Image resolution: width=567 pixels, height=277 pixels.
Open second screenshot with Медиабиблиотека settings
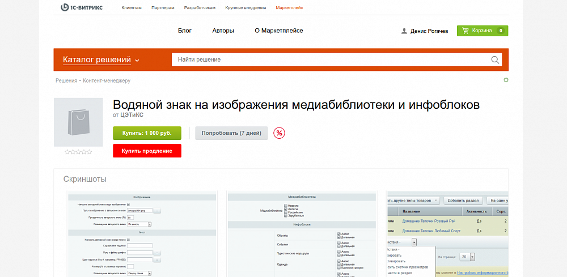302,233
